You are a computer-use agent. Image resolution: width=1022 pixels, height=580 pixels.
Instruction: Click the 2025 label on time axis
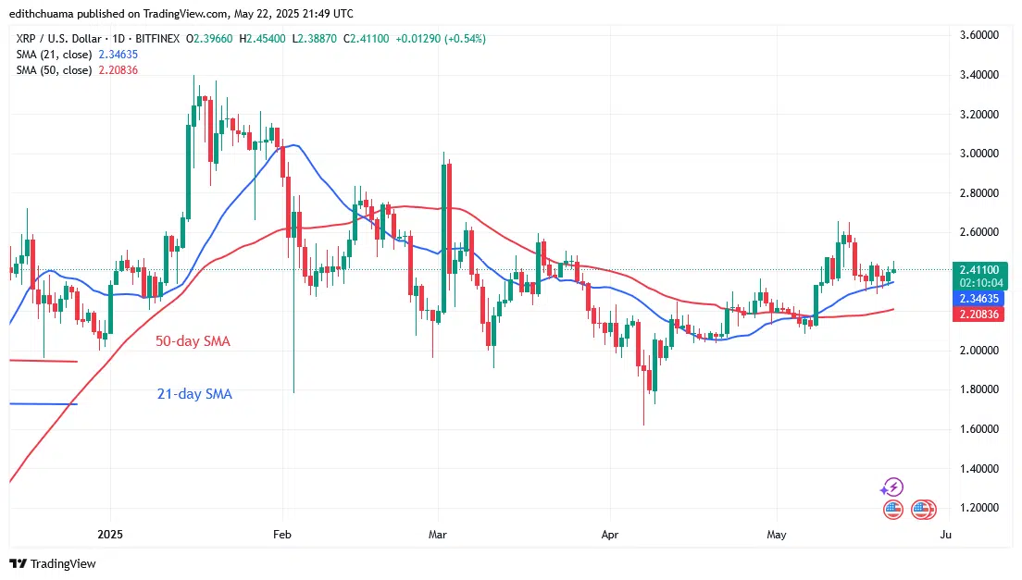[x=110, y=535]
